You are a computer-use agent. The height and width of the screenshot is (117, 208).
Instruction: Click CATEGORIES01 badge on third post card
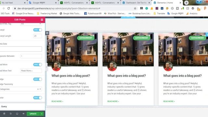197,38
